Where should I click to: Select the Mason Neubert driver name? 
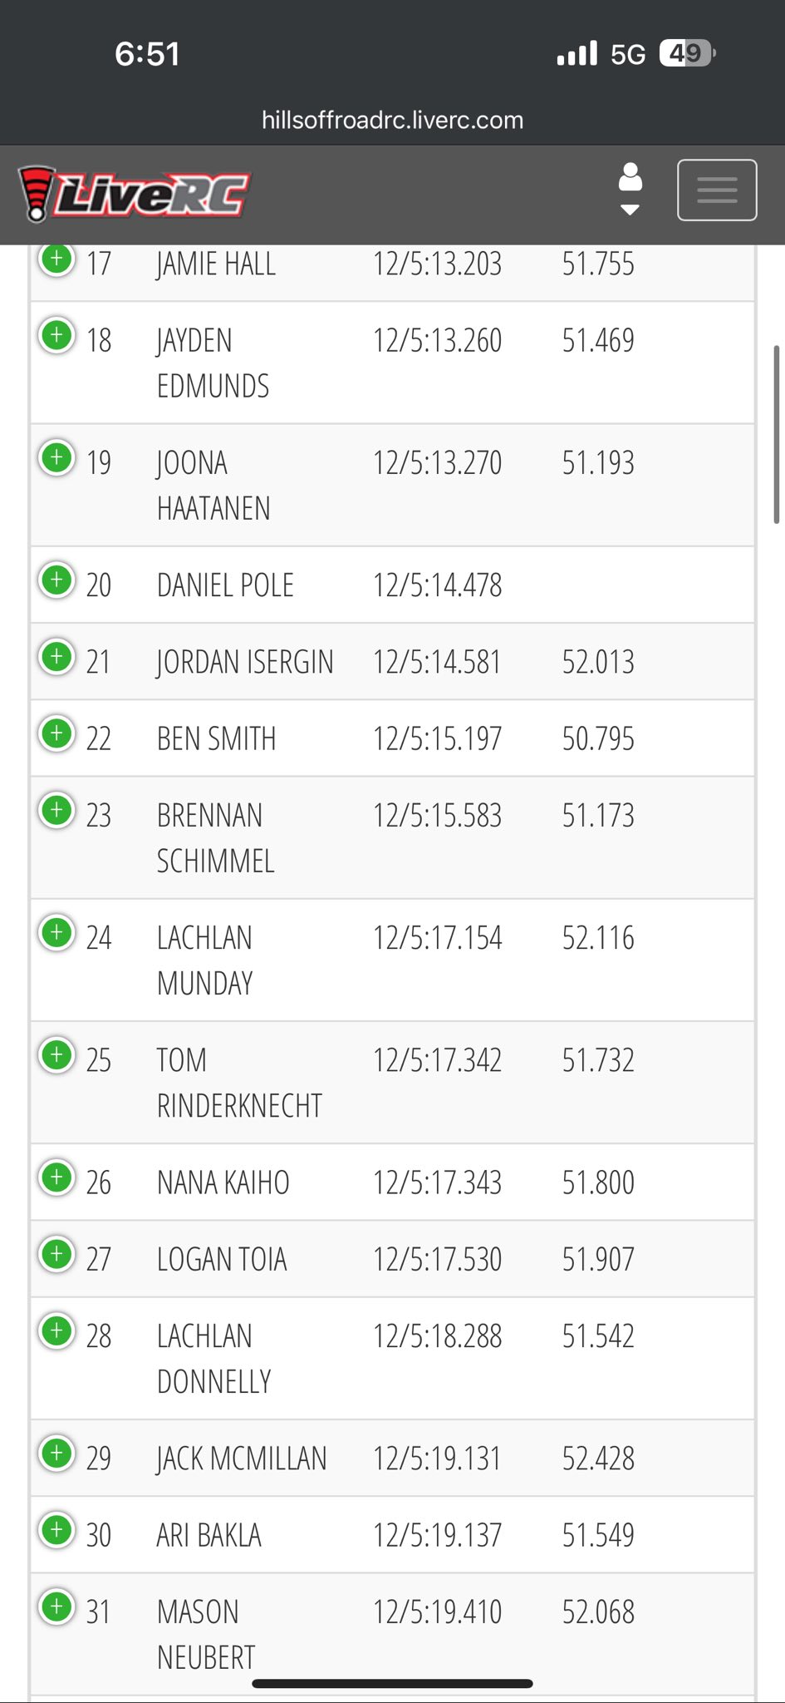coord(206,1635)
